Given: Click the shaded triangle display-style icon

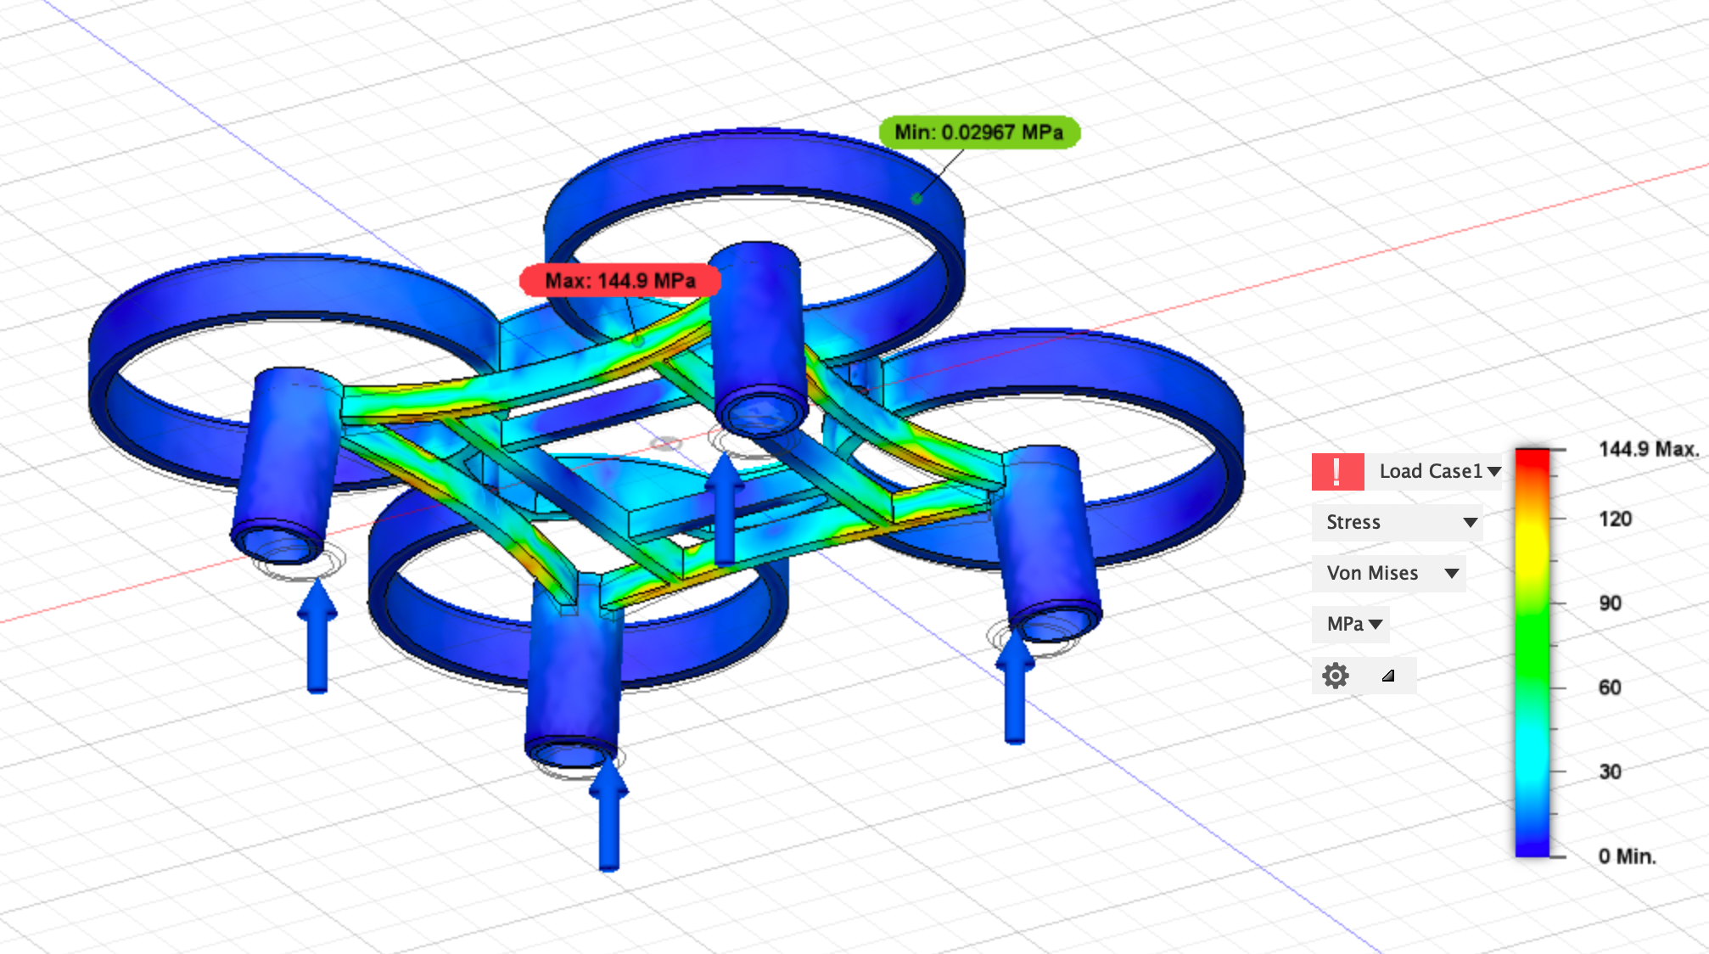Looking at the screenshot, I should coord(1389,676).
